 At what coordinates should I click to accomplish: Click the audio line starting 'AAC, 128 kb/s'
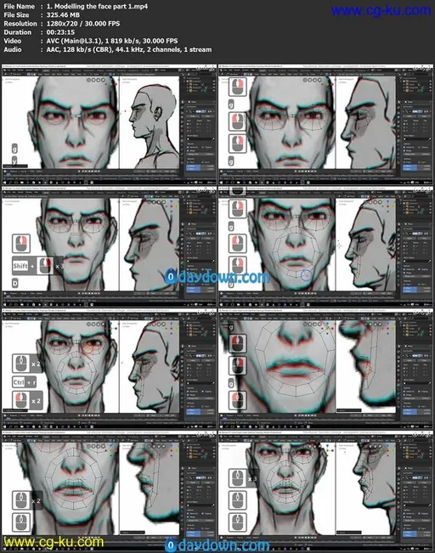tap(129, 50)
